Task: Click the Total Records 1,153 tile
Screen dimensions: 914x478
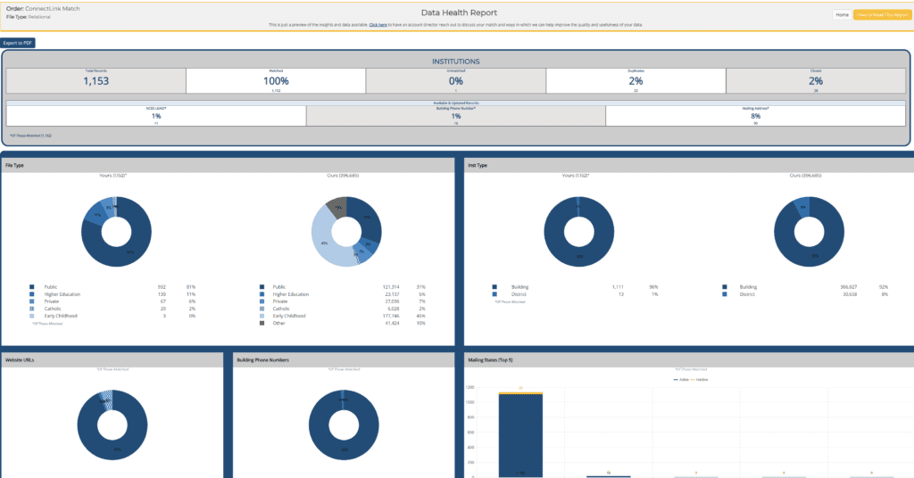Action: tap(96, 80)
